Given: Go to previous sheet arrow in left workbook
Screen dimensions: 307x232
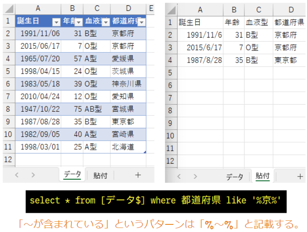Looking at the screenshot, I should click(x=17, y=175).
